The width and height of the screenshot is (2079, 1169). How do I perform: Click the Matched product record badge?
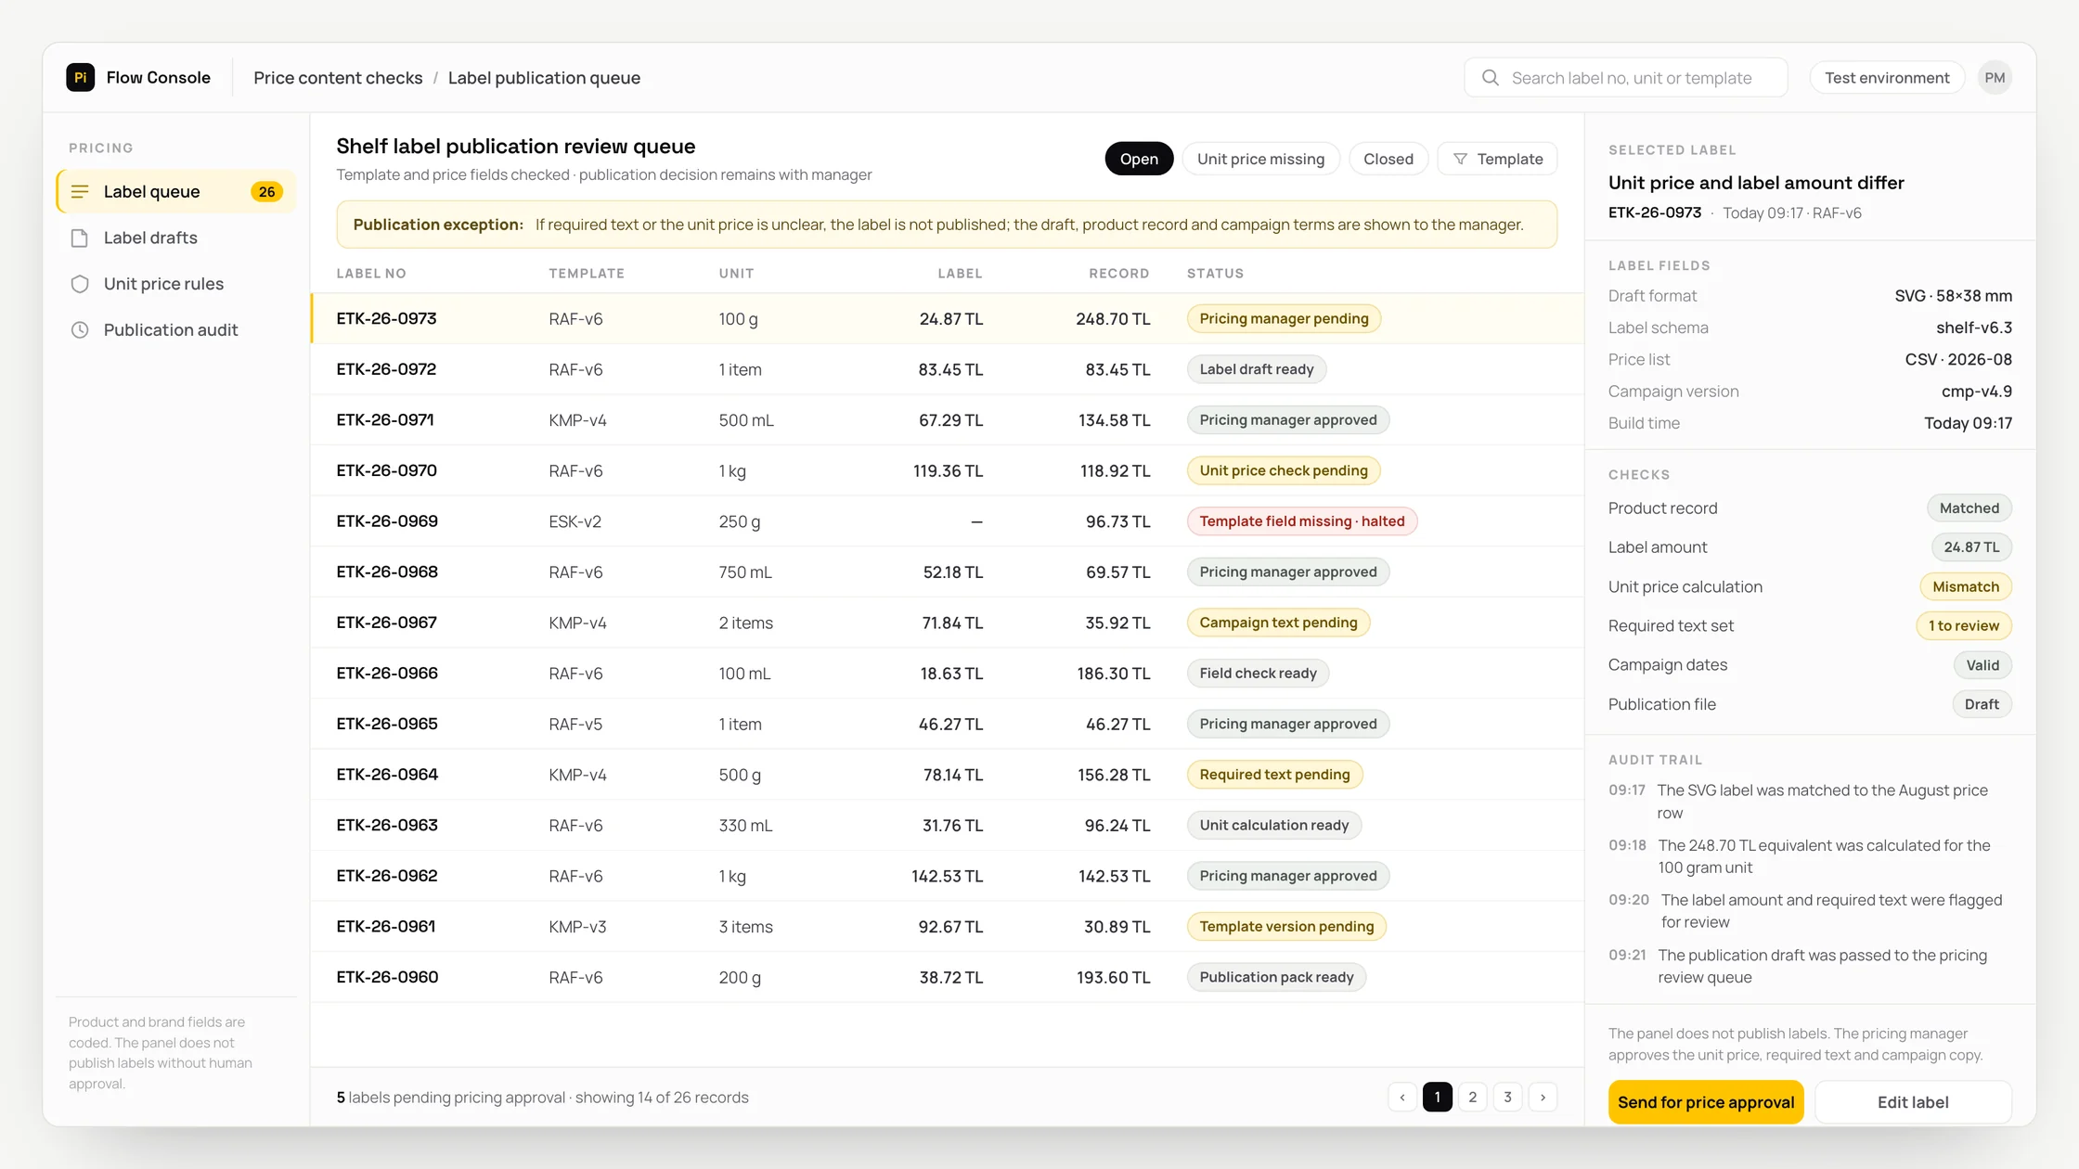1969,508
